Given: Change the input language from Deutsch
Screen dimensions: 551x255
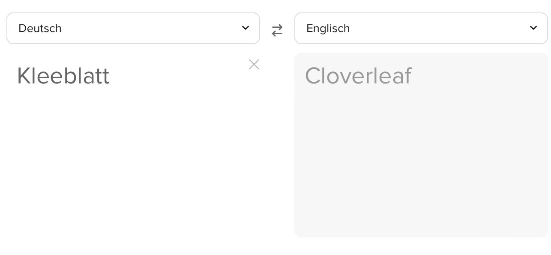Looking at the screenshot, I should point(133,28).
